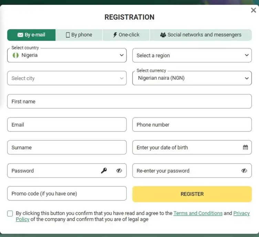Close the registration dialog with the X
Screen dimensions: 259x237
[x=253, y=10]
